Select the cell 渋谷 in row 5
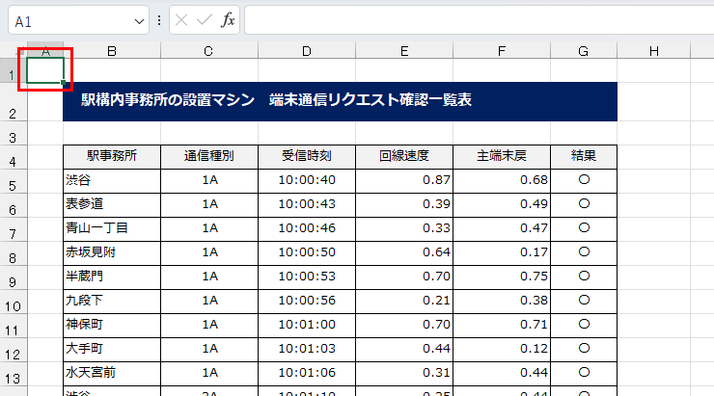The height and width of the screenshot is (396, 714). (x=112, y=180)
